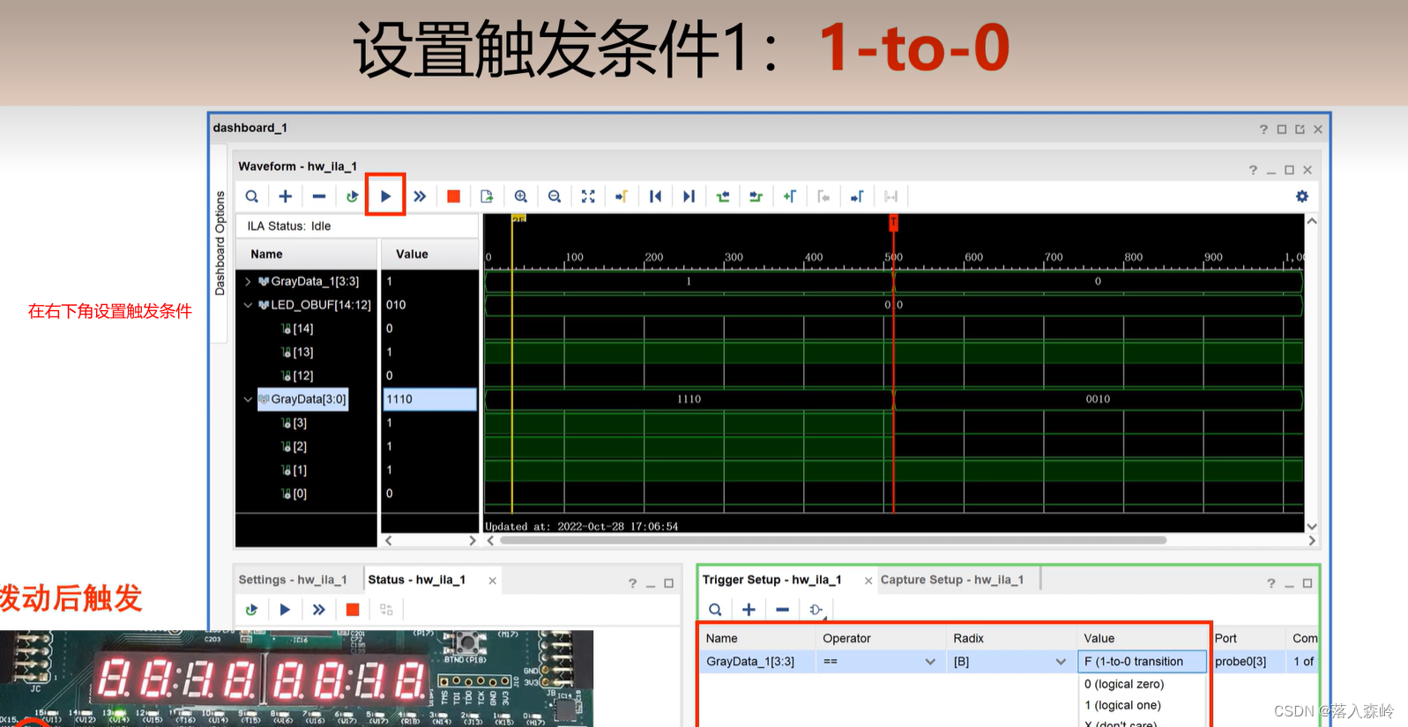Switch to Capture Setup - hw_ila_1 tab
Viewport: 1408px width, 727px height.
point(952,580)
